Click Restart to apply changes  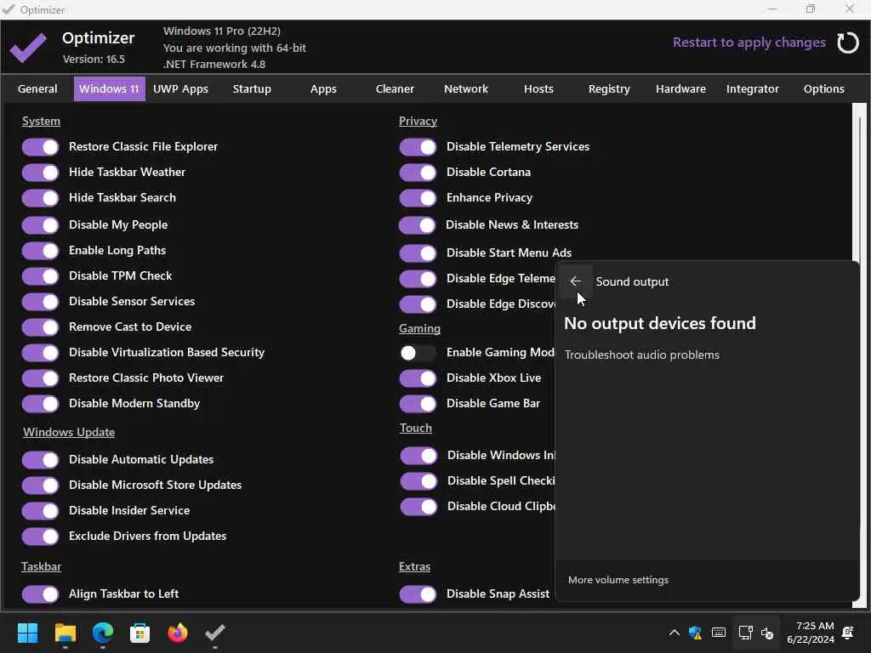tap(749, 43)
